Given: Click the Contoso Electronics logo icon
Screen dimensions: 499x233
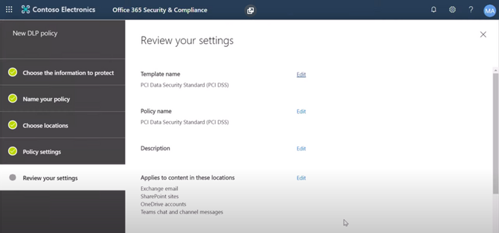Looking at the screenshot, I should click(x=25, y=9).
